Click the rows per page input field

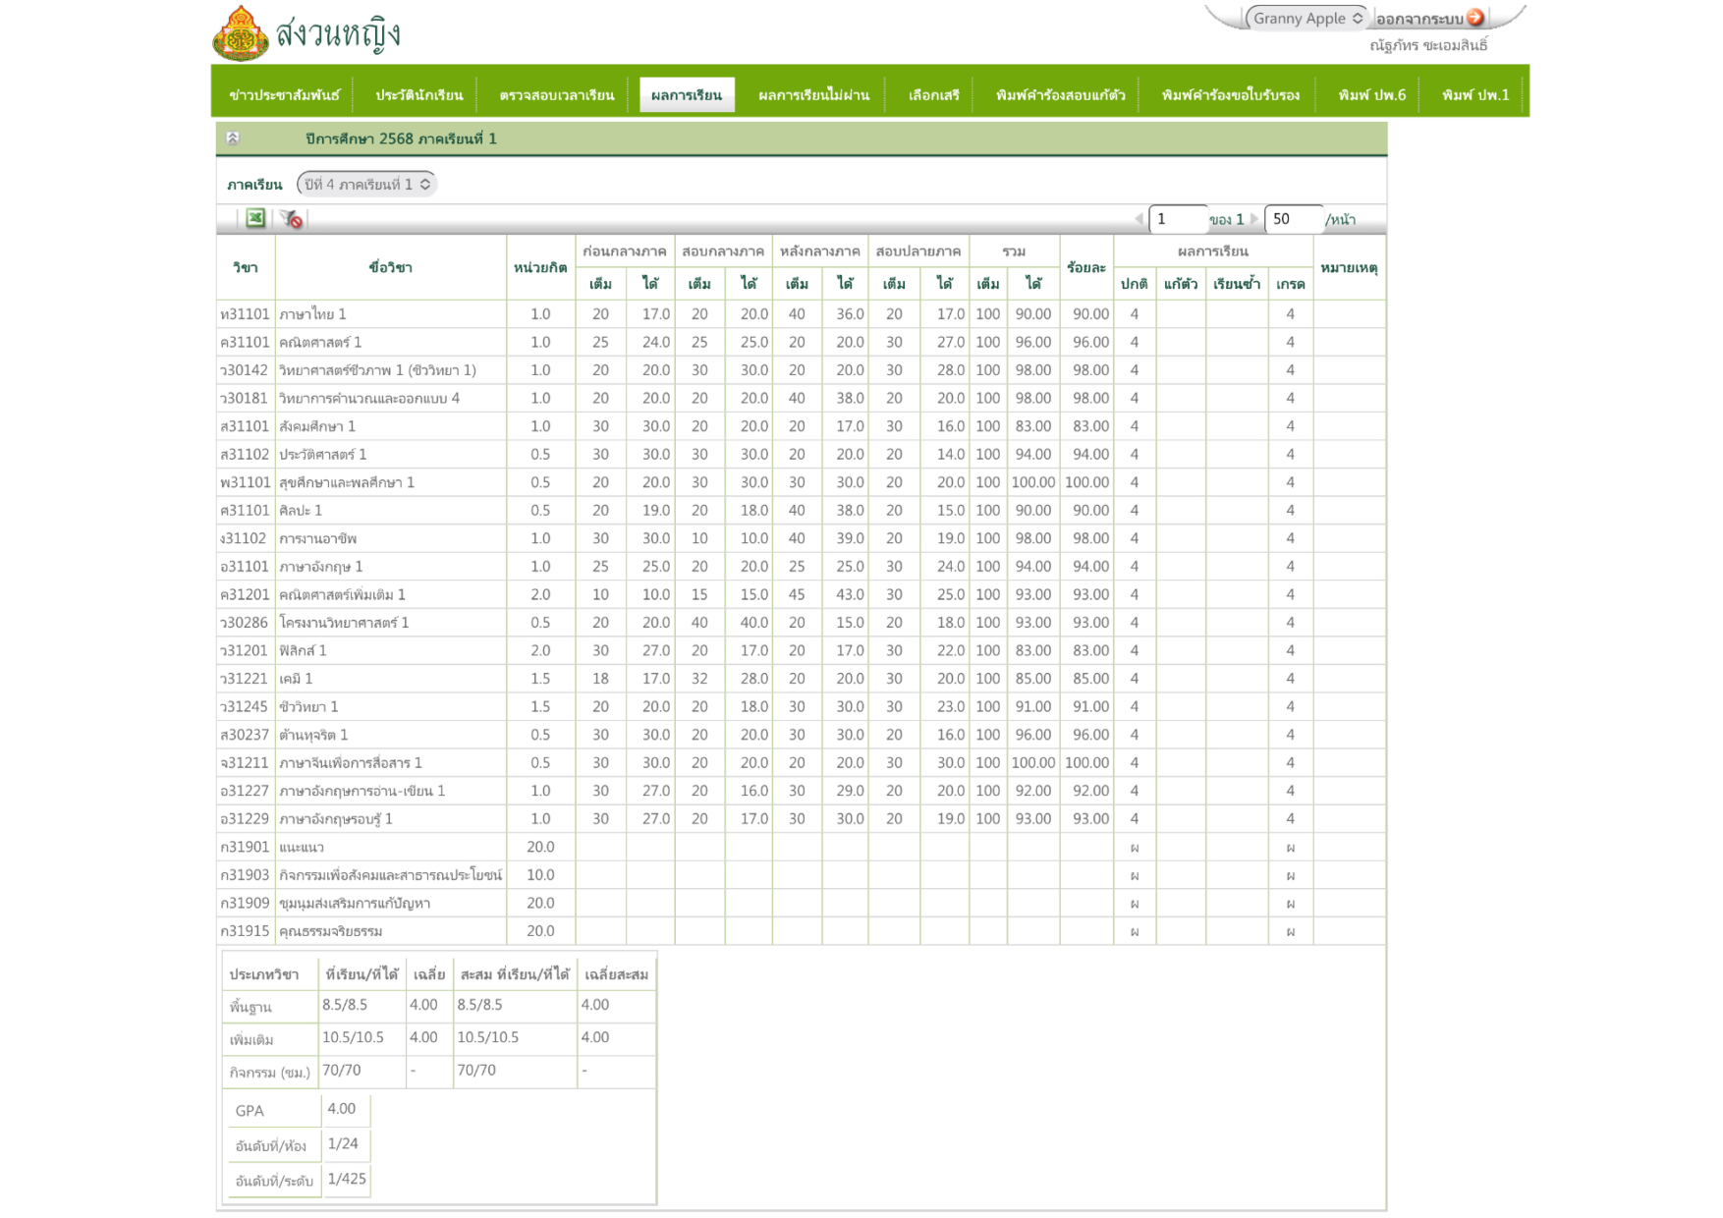1293,219
